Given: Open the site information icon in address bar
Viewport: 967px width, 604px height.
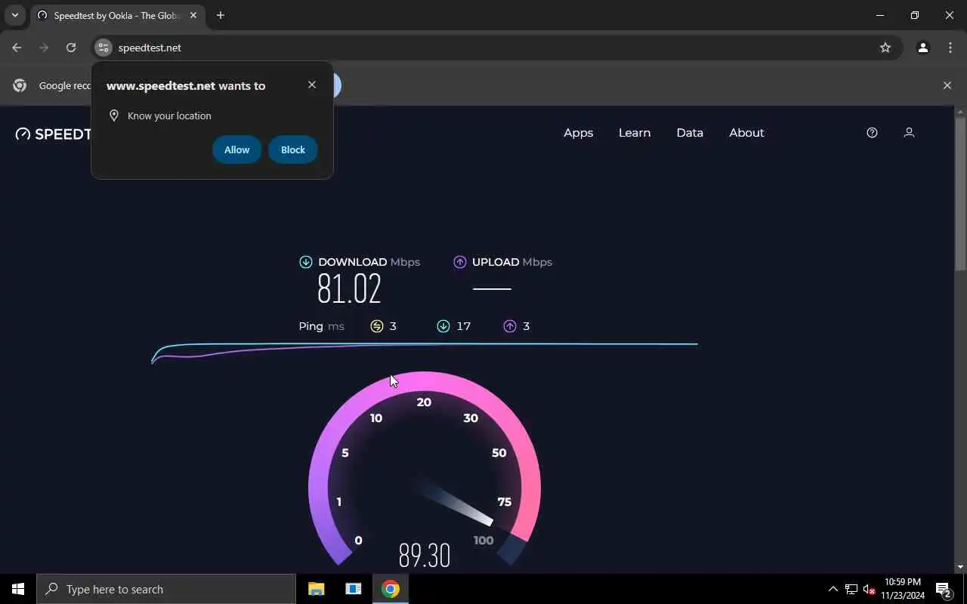Looking at the screenshot, I should [103, 48].
